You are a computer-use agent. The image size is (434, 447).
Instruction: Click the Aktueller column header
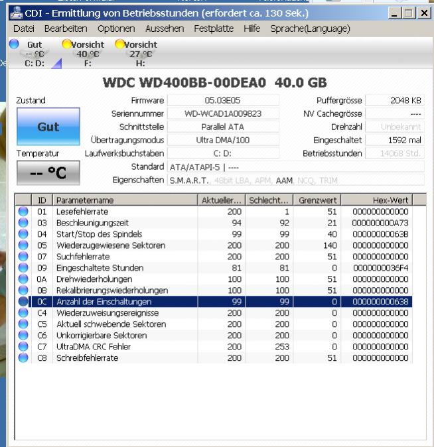(222, 200)
